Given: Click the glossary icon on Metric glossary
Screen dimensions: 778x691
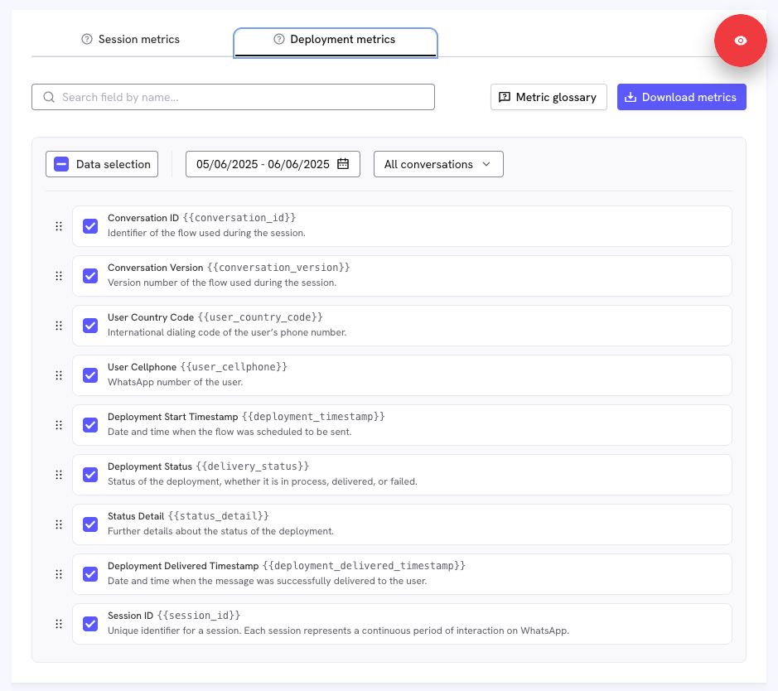Looking at the screenshot, I should (x=504, y=97).
